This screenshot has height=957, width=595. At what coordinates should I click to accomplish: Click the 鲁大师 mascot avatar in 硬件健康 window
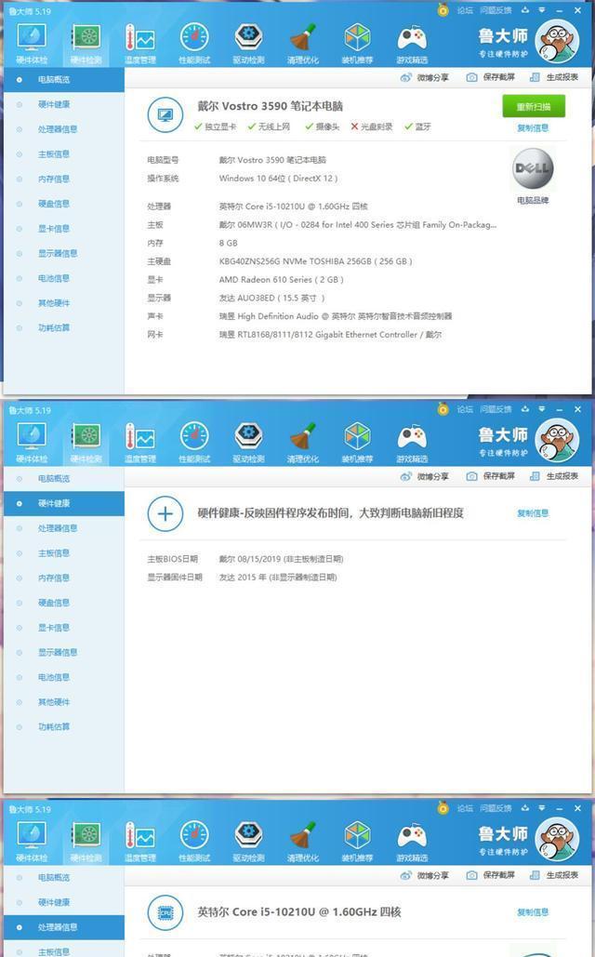tap(557, 439)
